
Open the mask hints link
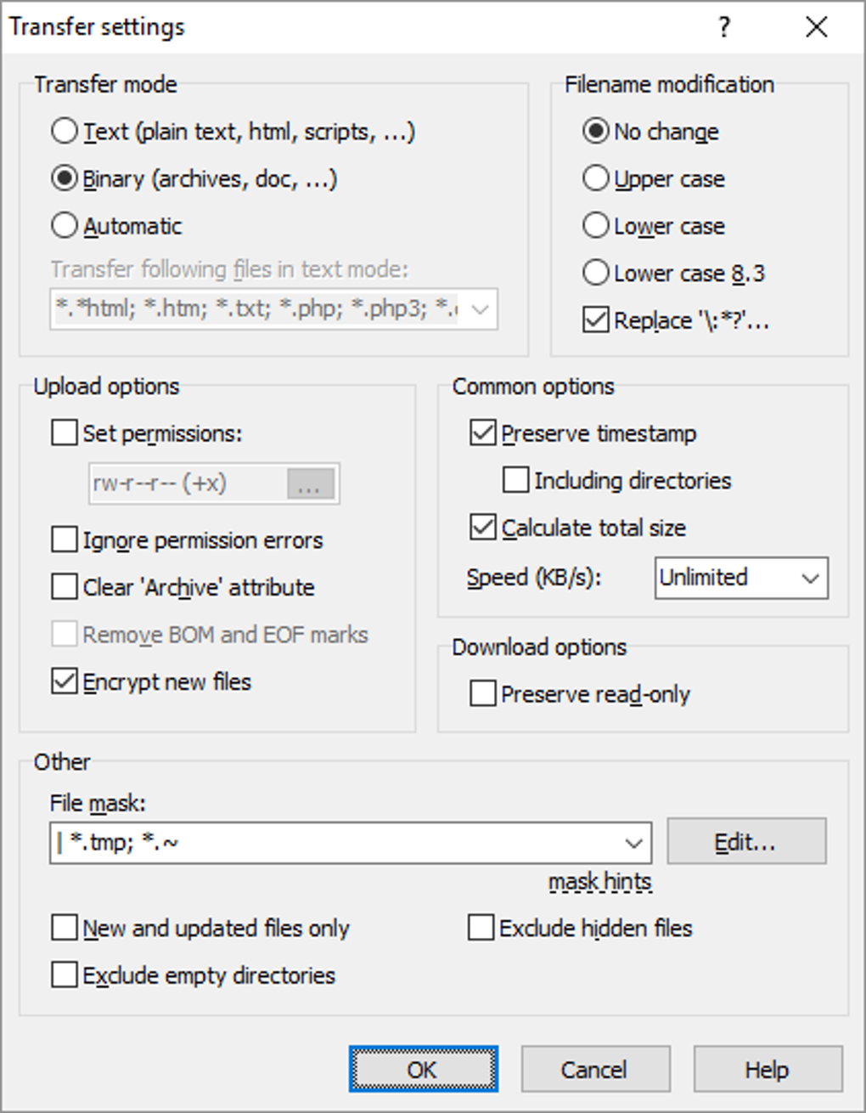pyautogui.click(x=599, y=883)
